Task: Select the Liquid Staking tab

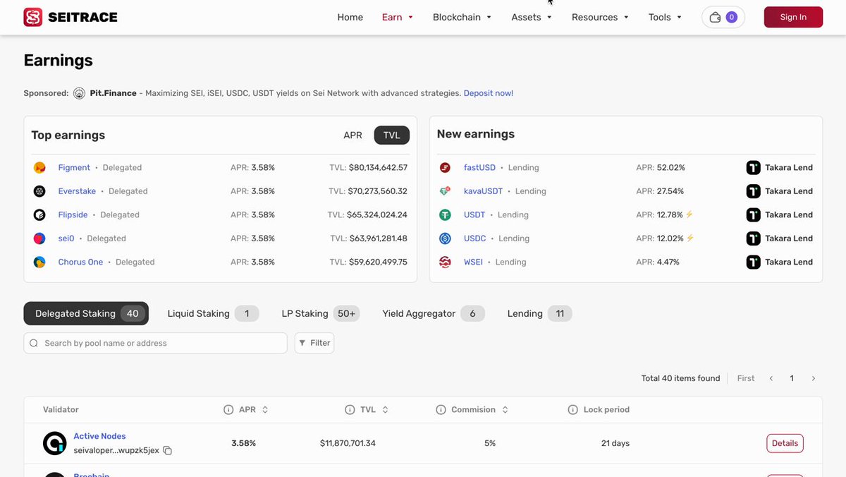Action: 213,313
